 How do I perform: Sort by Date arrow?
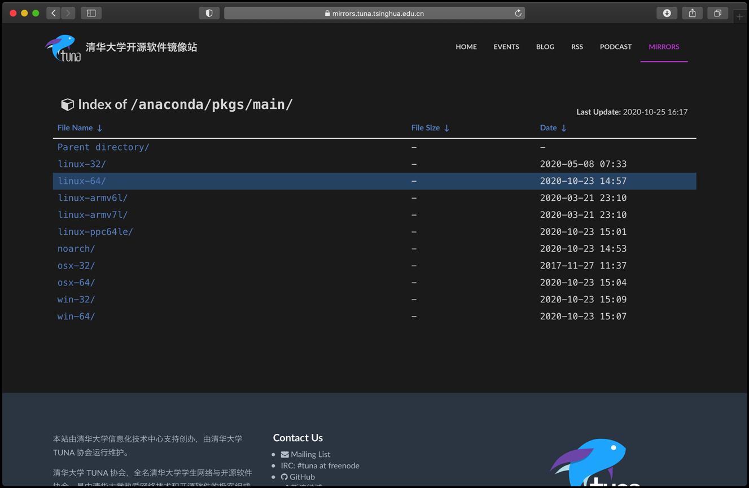[563, 128]
